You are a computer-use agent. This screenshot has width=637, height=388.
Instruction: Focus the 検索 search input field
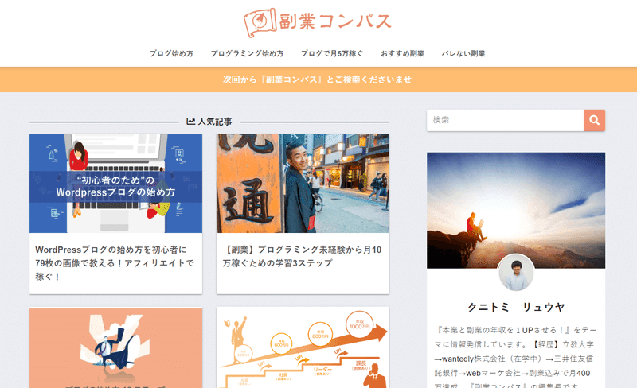pos(505,120)
